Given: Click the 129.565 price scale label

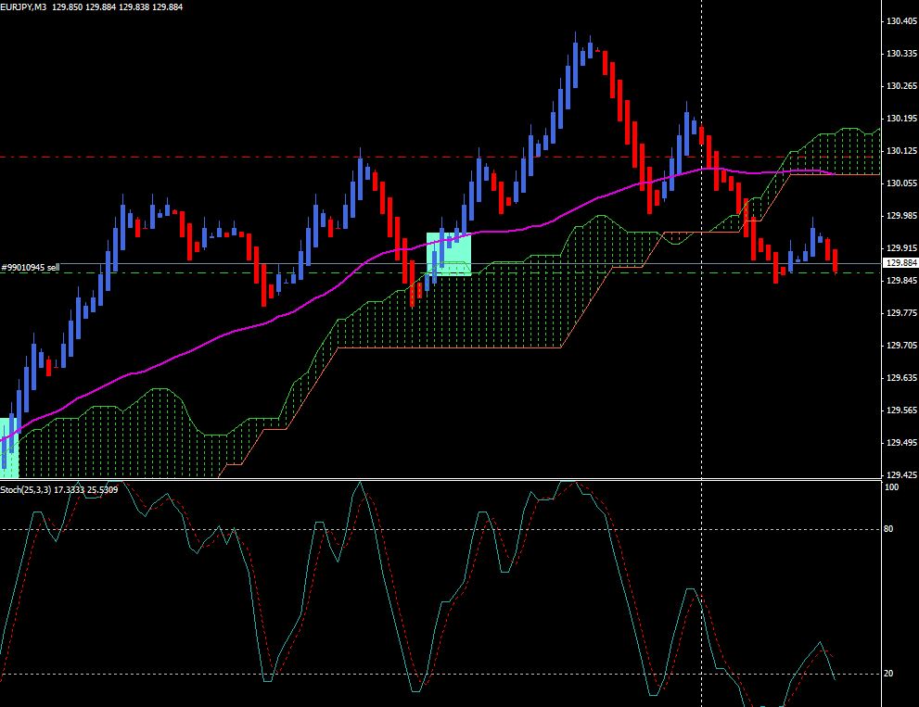Looking at the screenshot, I should (901, 410).
